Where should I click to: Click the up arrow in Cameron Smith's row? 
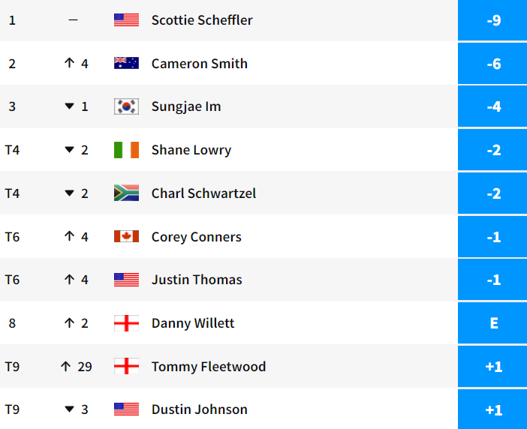point(69,64)
